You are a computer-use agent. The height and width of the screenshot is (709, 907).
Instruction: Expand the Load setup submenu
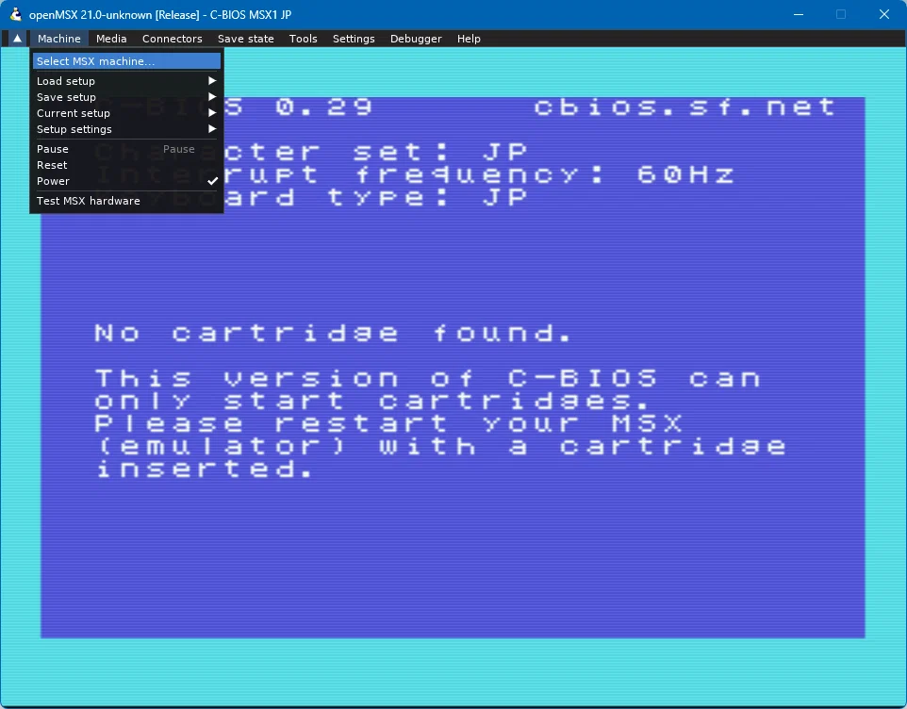126,81
